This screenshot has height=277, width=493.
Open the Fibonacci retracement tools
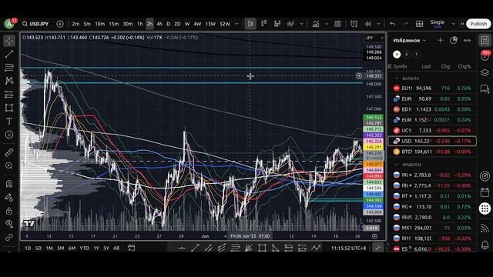9,67
